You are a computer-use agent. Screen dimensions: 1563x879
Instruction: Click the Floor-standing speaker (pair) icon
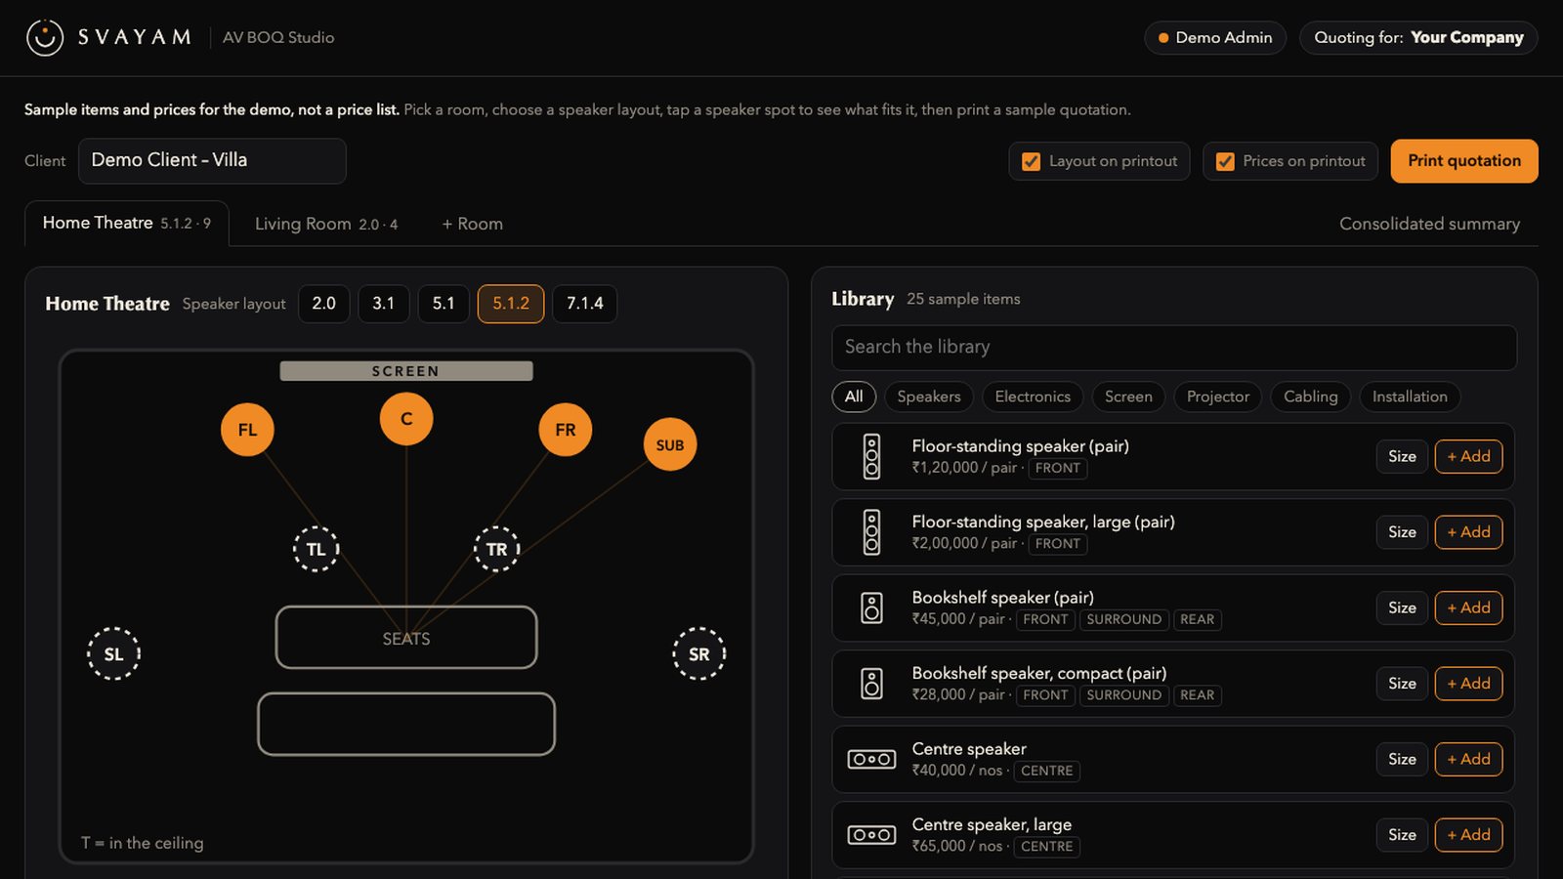tap(871, 456)
